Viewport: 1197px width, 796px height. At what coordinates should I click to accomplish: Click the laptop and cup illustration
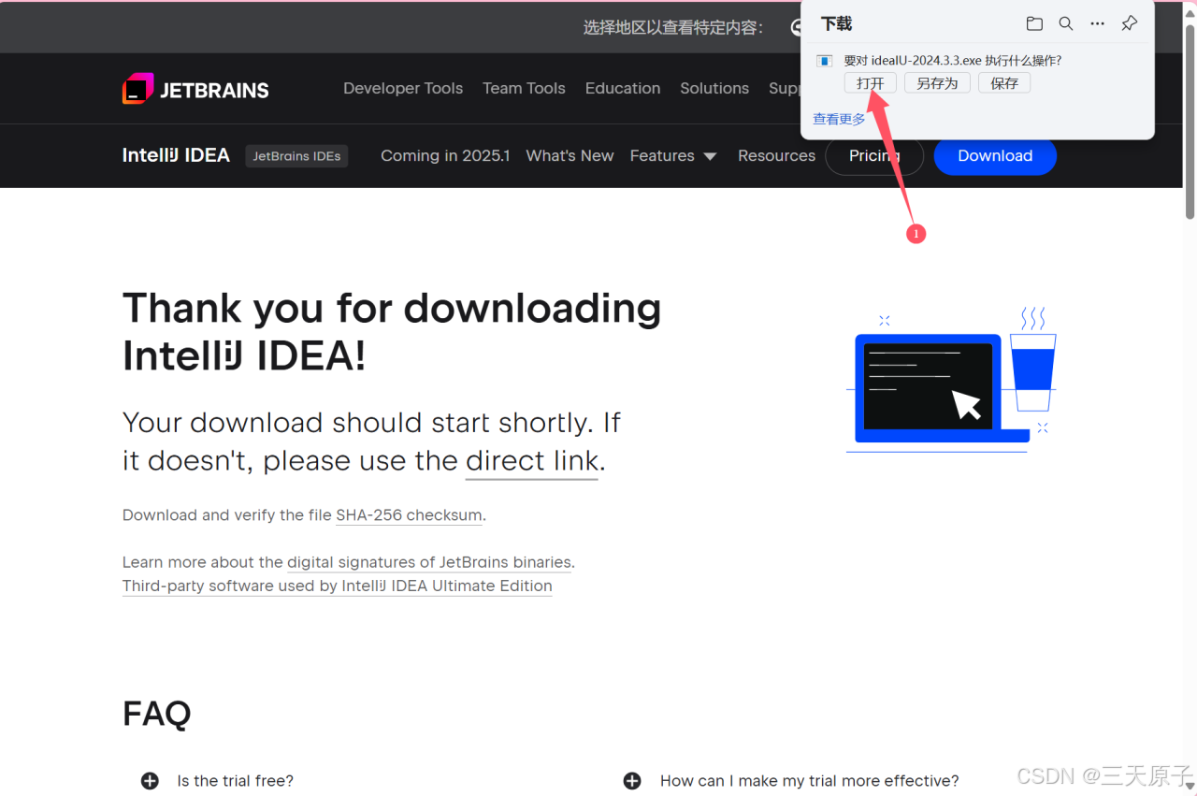[x=951, y=381]
